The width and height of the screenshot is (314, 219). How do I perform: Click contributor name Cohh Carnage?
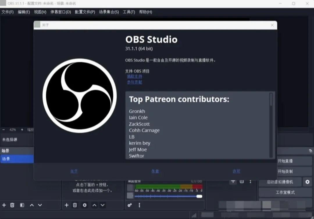click(144, 130)
